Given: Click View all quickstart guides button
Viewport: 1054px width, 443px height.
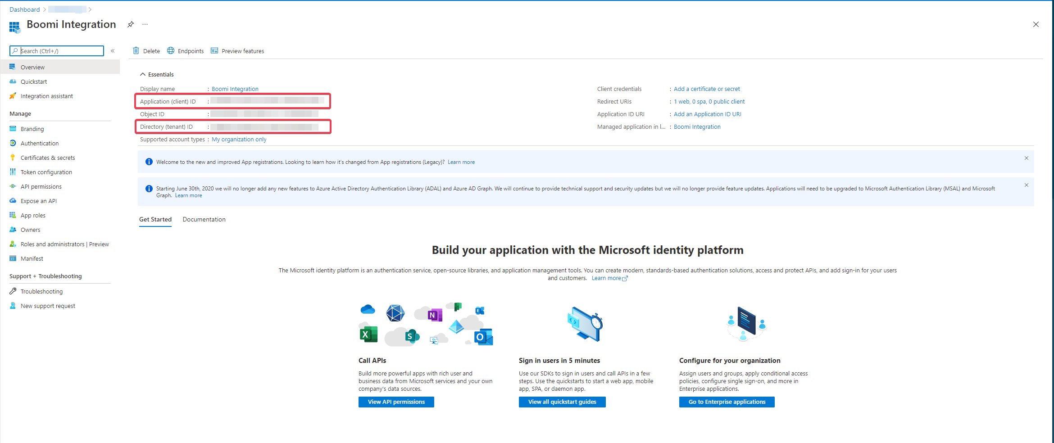Looking at the screenshot, I should 562,402.
